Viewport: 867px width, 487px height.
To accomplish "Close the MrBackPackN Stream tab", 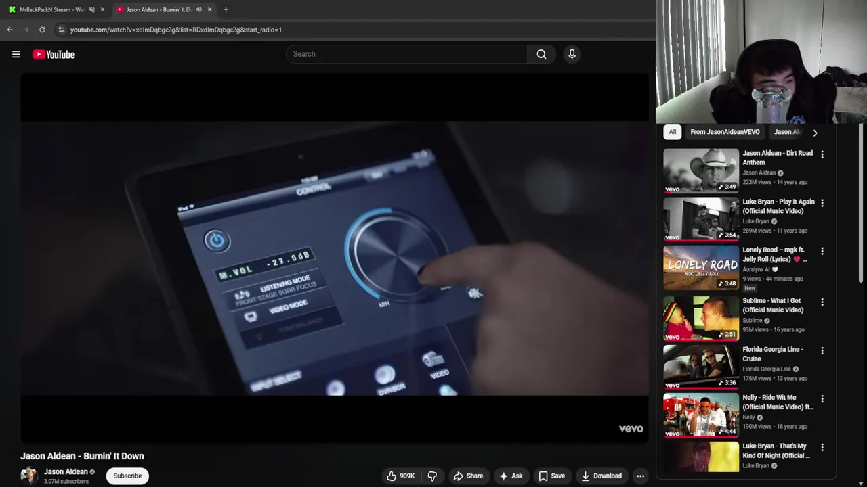I will 102,9.
